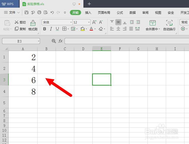The height and width of the screenshot is (144, 189).
Task: Toggle Italic formatting
Action: click(51, 29)
